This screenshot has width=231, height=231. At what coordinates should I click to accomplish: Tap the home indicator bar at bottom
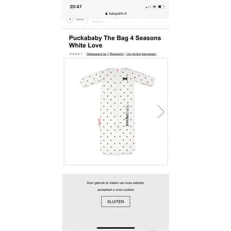tap(116, 228)
